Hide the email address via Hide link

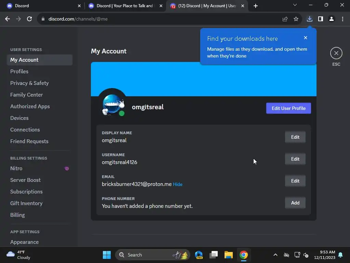click(x=178, y=184)
